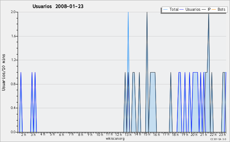Click the 0.4 y-axis value
230x142 pixels.
pyautogui.click(x=13, y=108)
